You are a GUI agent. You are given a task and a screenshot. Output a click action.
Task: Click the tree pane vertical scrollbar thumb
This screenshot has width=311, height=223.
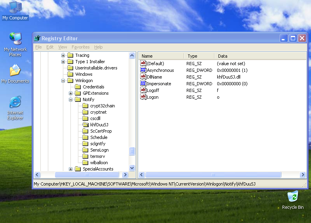pyautogui.click(x=132, y=152)
